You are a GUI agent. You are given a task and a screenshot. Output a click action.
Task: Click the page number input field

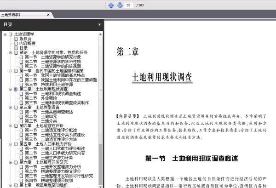129,5
